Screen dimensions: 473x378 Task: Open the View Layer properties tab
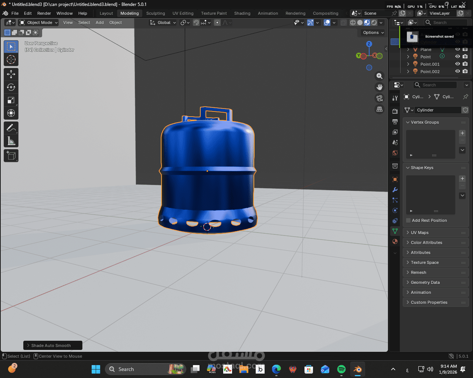(x=395, y=132)
